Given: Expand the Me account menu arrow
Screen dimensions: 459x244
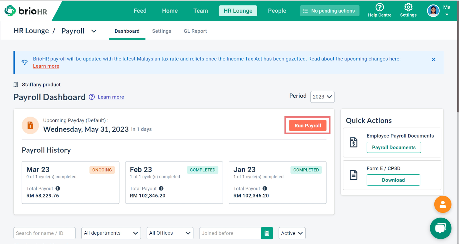Looking at the screenshot, I should [x=447, y=15].
